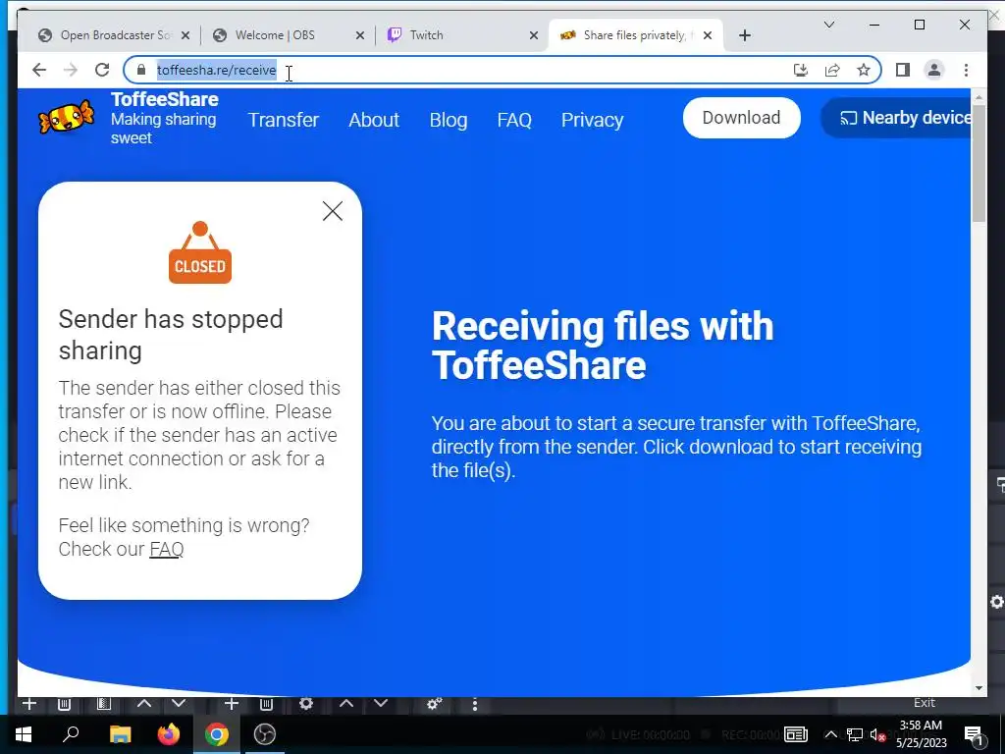Open the Blog navigation link
The width and height of the screenshot is (1005, 754).
pos(448,120)
